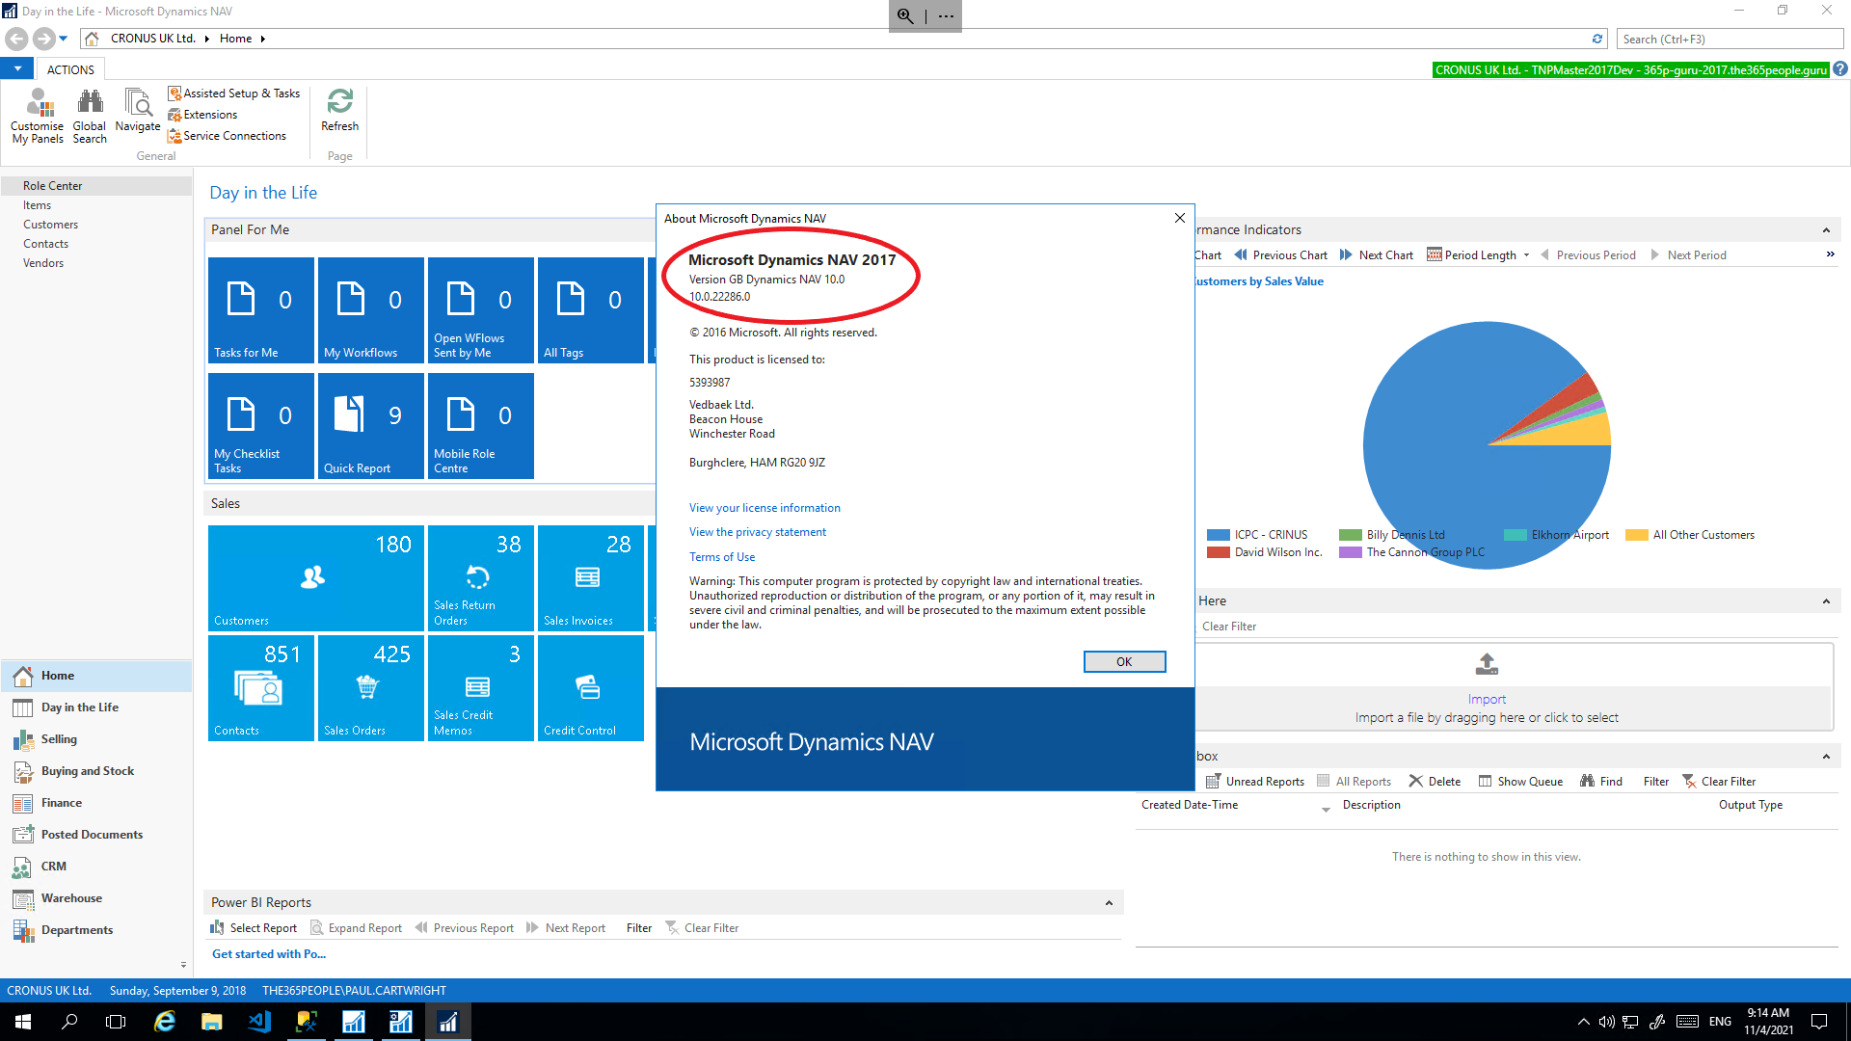Image resolution: width=1851 pixels, height=1041 pixels.
Task: Open the Extensions manager
Action: tap(202, 114)
